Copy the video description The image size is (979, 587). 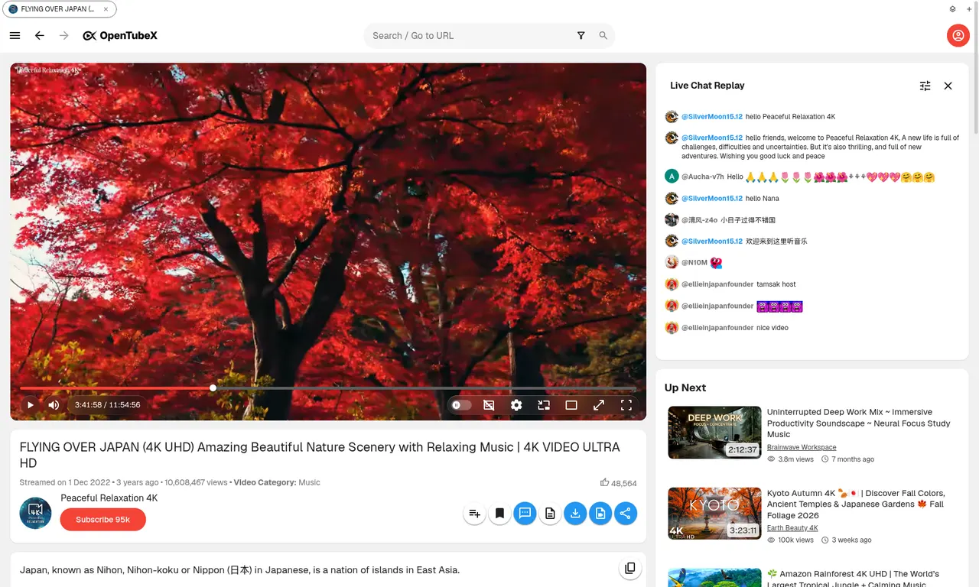click(630, 568)
